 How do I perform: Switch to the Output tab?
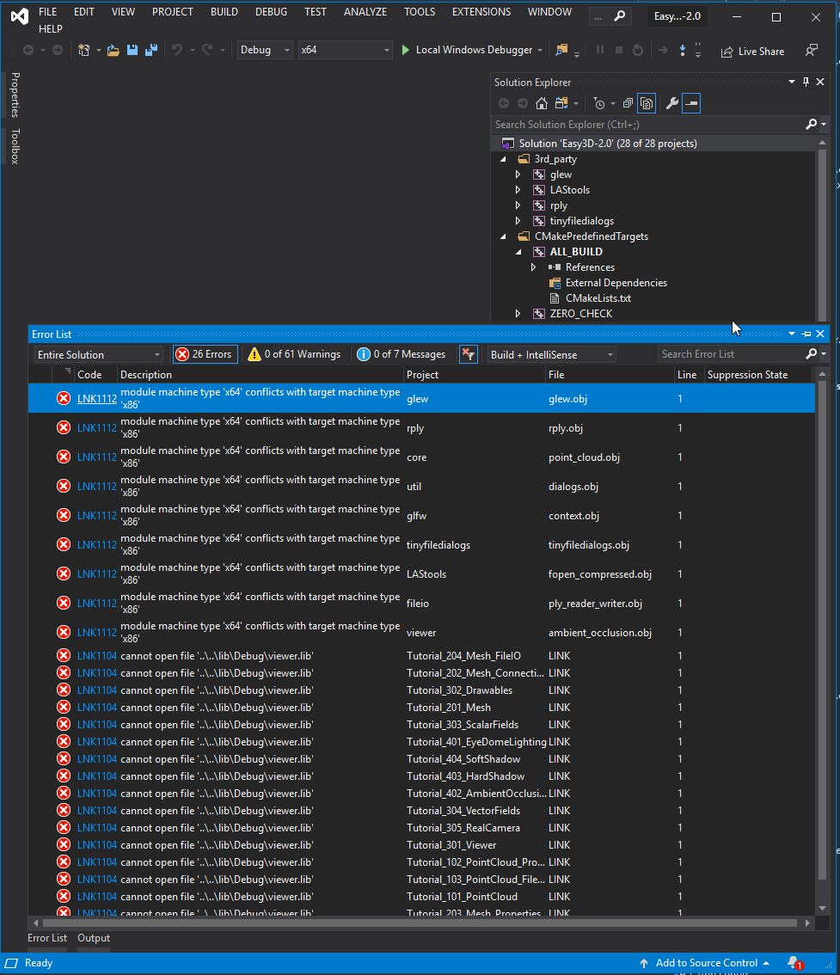pyautogui.click(x=94, y=938)
